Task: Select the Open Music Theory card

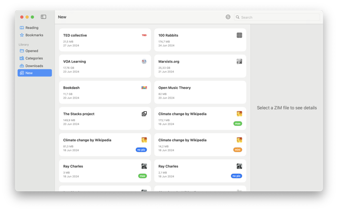Action: click(x=200, y=92)
